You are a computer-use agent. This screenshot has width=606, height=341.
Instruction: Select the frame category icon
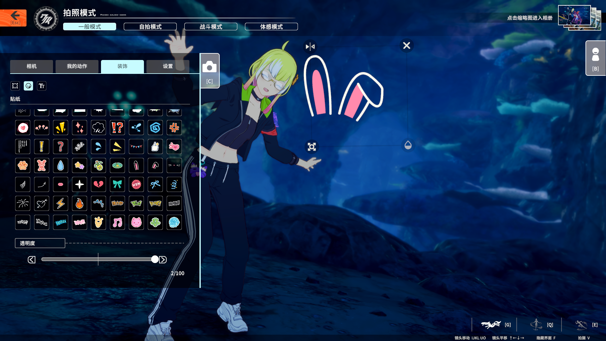pos(15,86)
